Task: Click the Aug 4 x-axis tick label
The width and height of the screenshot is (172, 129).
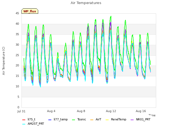Action: point(51,111)
